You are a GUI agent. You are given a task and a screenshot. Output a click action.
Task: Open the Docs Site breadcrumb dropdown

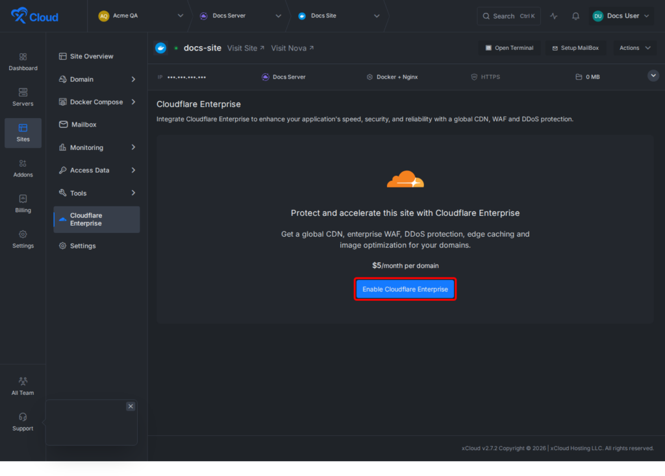[338, 16]
